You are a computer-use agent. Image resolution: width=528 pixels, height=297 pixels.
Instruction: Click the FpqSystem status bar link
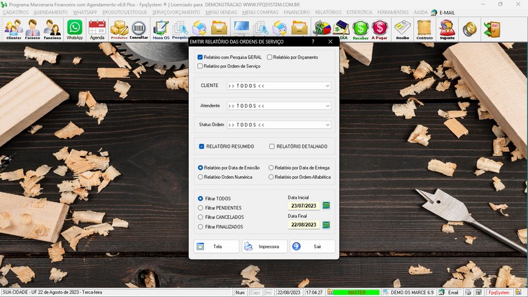tap(499, 292)
